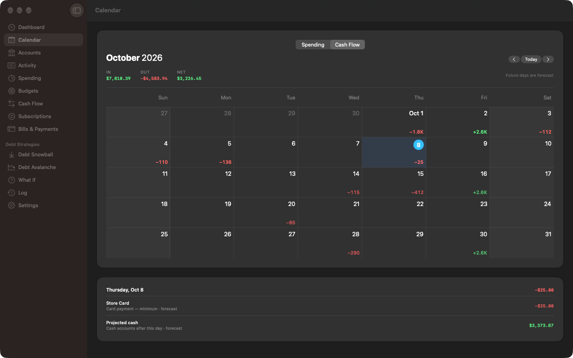The width and height of the screenshot is (573, 358).
Task: Click the Budgets target icon
Action: click(x=12, y=91)
